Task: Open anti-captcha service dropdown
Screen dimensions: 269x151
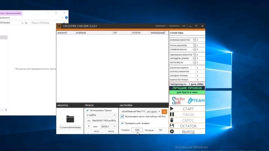Action: [153, 112]
